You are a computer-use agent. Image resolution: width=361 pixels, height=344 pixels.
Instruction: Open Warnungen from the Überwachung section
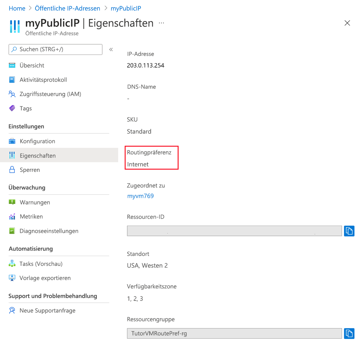click(35, 202)
